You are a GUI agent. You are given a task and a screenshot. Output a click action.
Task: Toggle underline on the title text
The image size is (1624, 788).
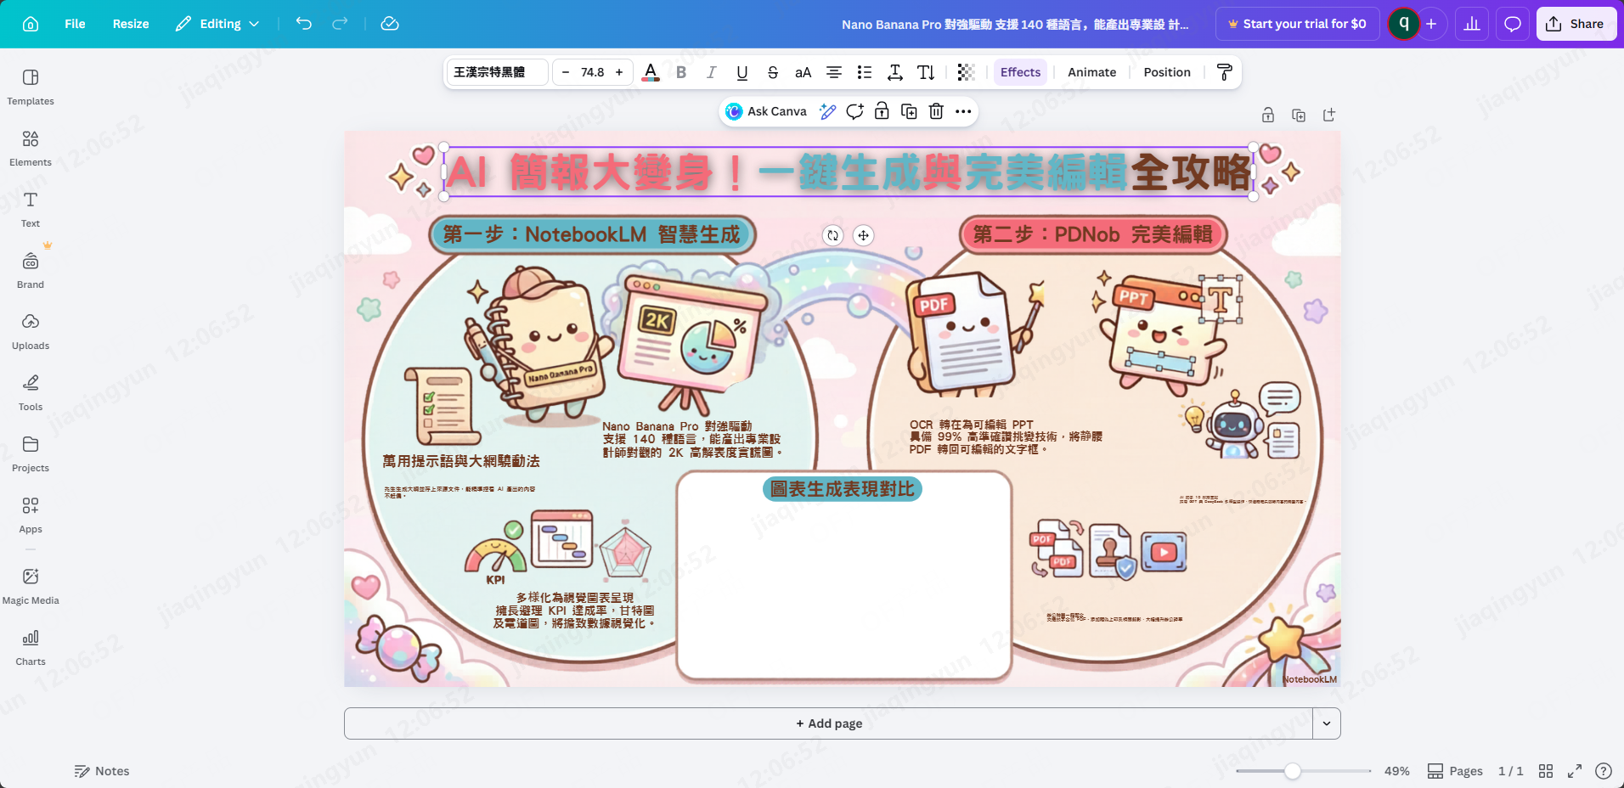click(742, 72)
